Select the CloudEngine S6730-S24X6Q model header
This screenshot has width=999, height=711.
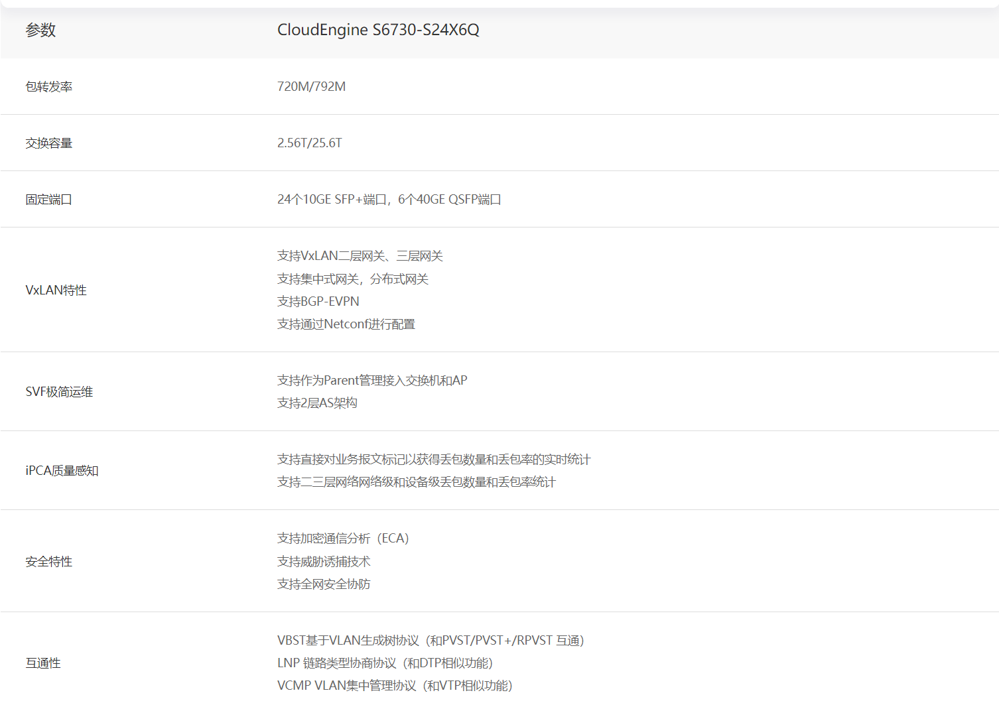click(x=377, y=30)
